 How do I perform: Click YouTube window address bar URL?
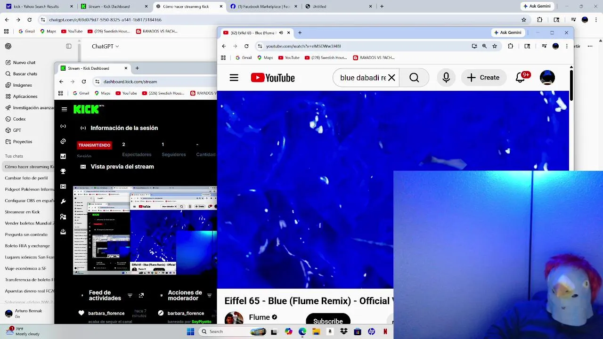pos(303,46)
